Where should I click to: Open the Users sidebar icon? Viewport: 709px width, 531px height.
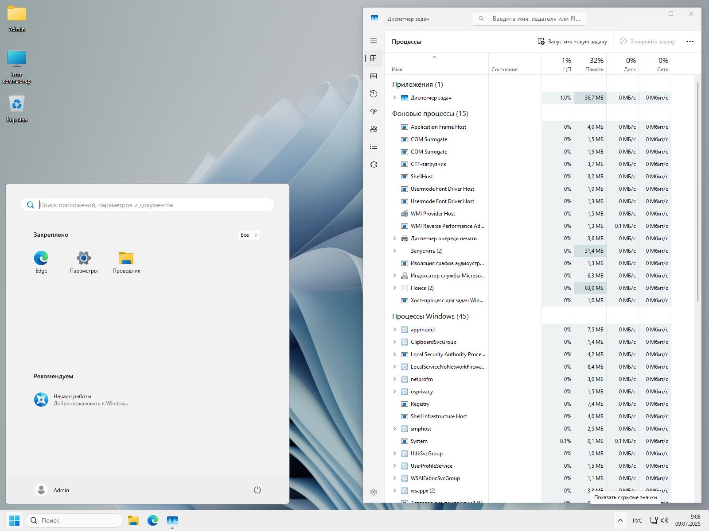[x=374, y=129]
